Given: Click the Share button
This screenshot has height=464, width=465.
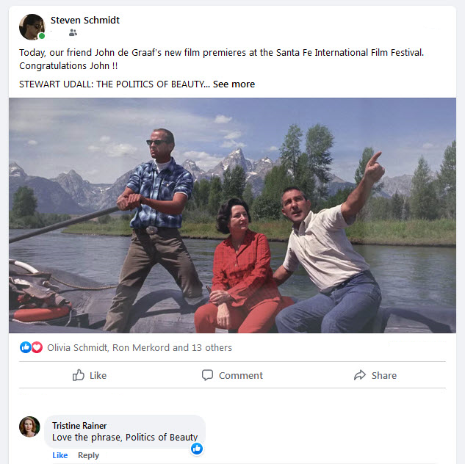Looking at the screenshot, I should (x=375, y=375).
